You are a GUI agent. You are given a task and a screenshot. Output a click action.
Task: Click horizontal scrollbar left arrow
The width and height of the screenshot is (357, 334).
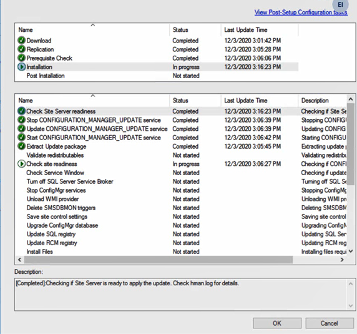tap(20, 260)
